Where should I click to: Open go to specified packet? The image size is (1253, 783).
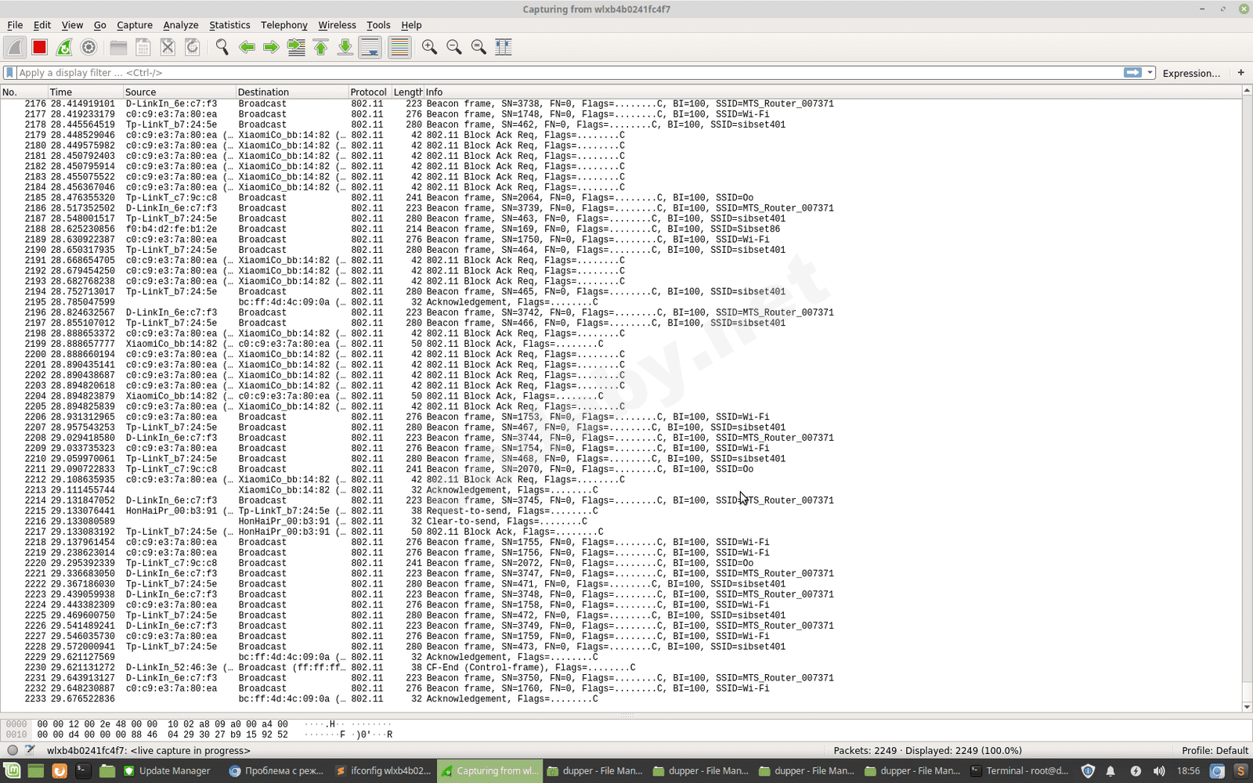[296, 47]
